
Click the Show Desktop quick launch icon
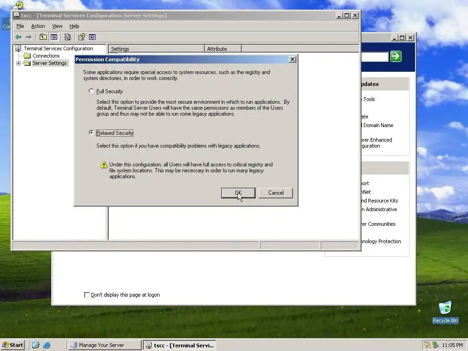pos(36,345)
